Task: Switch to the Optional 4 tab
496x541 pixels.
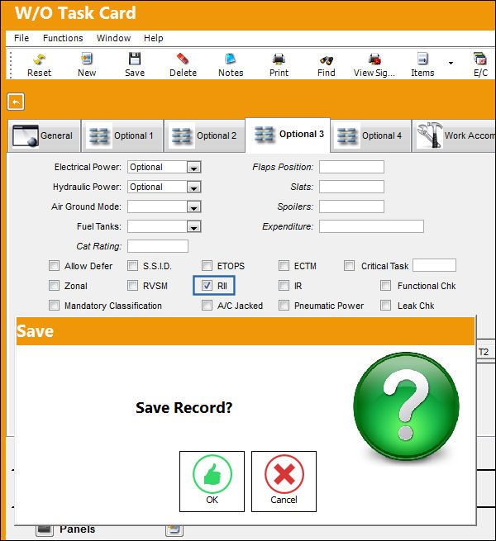Action: coord(370,136)
